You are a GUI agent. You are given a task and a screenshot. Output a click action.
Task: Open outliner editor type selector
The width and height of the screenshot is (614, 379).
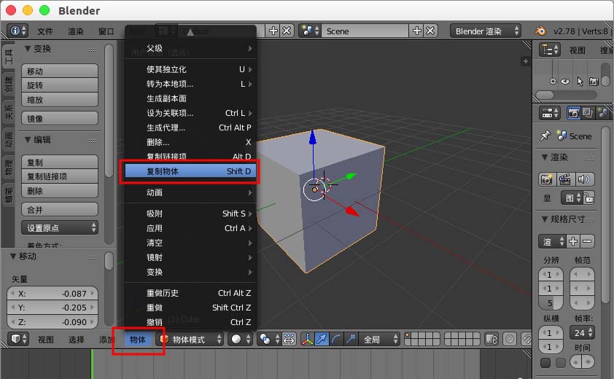pos(550,50)
